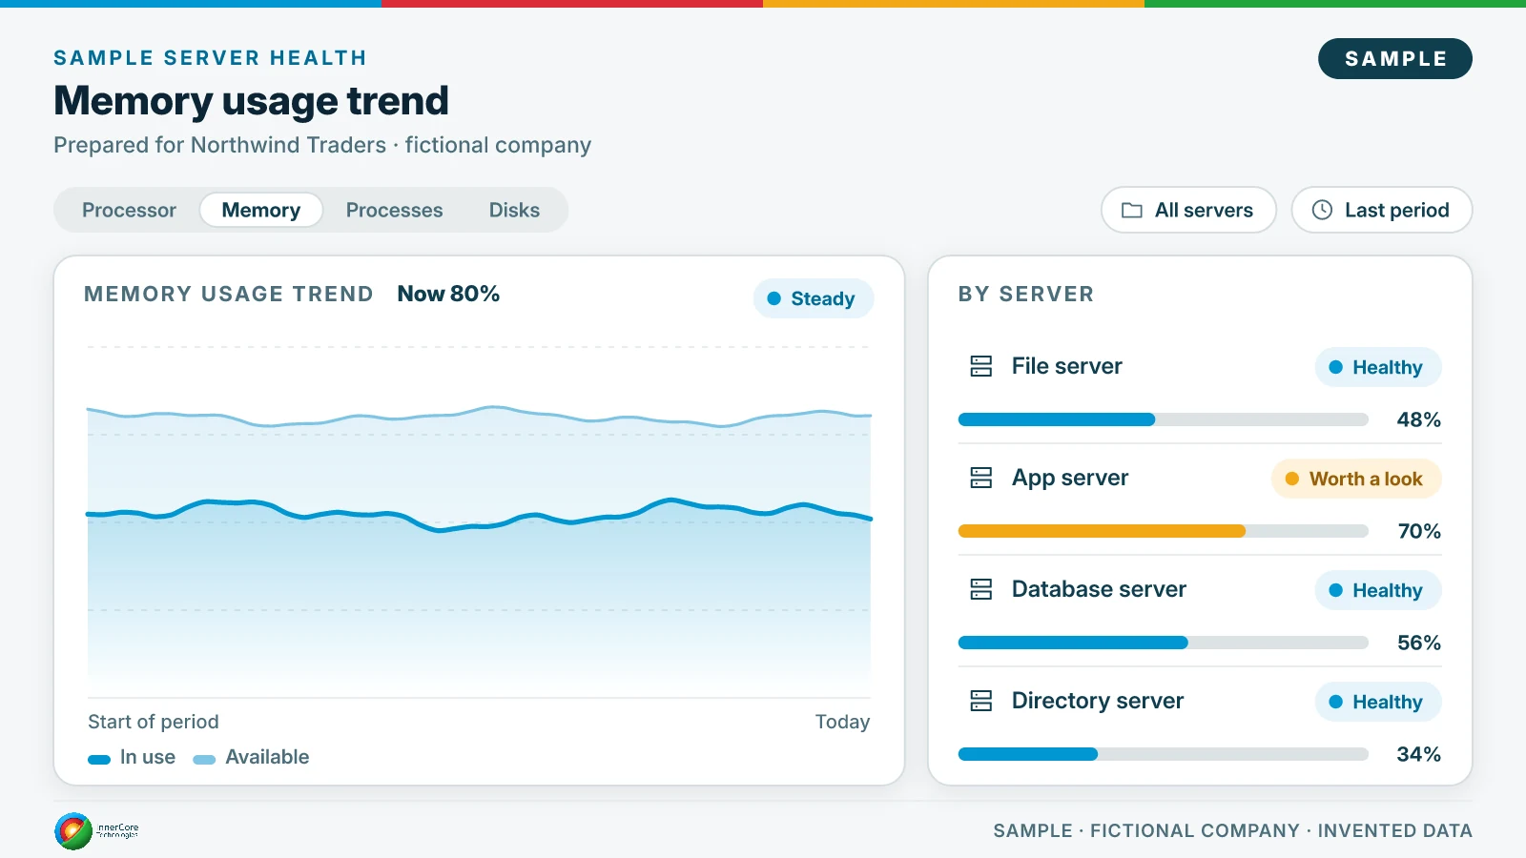Screen dimensions: 1526x858
Task: Go to the Disks tab
Action: pyautogui.click(x=514, y=210)
